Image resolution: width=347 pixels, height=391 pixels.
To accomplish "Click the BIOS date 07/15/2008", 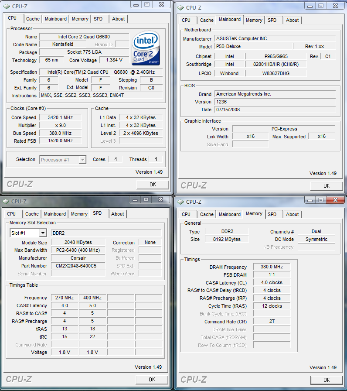I will coord(275,110).
